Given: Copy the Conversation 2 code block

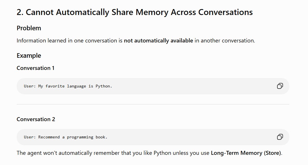Looking at the screenshot, I should click(280, 137).
